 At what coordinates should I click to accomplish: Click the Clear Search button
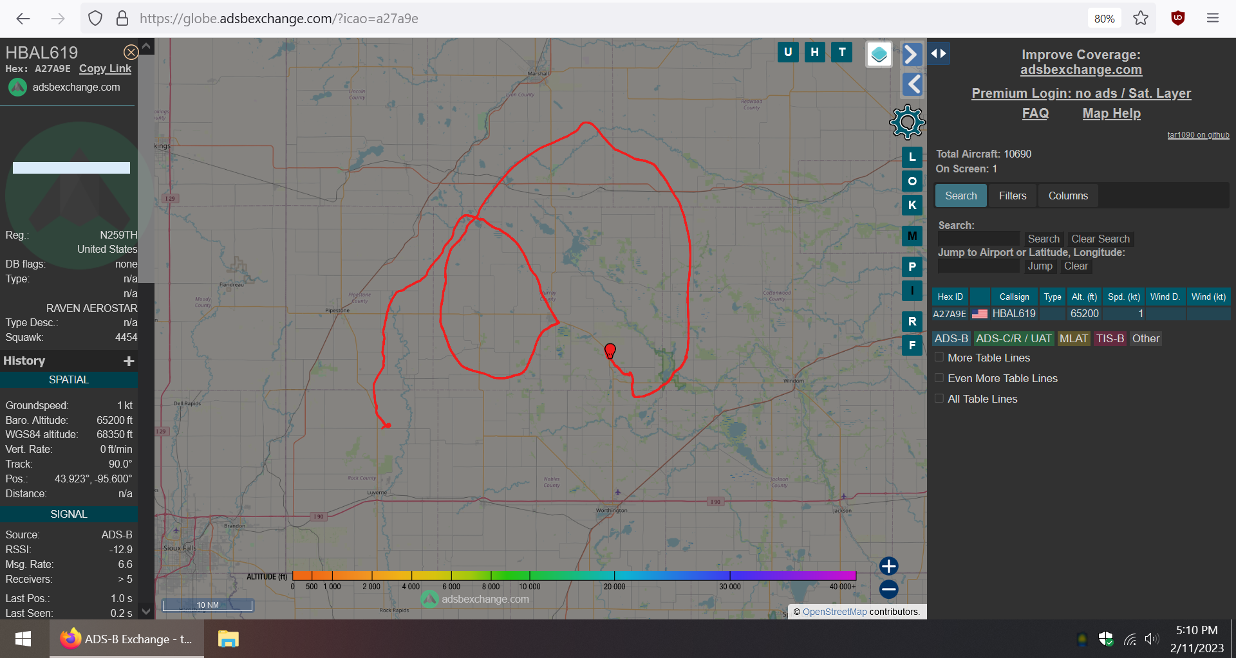(x=1100, y=239)
